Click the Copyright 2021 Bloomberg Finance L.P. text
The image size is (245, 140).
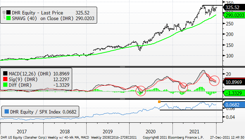173,138
